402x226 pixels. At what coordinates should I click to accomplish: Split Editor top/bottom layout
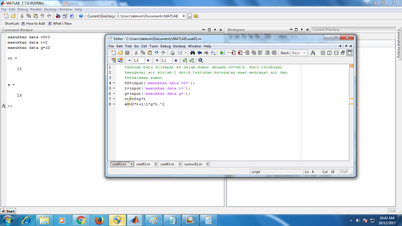(336, 53)
